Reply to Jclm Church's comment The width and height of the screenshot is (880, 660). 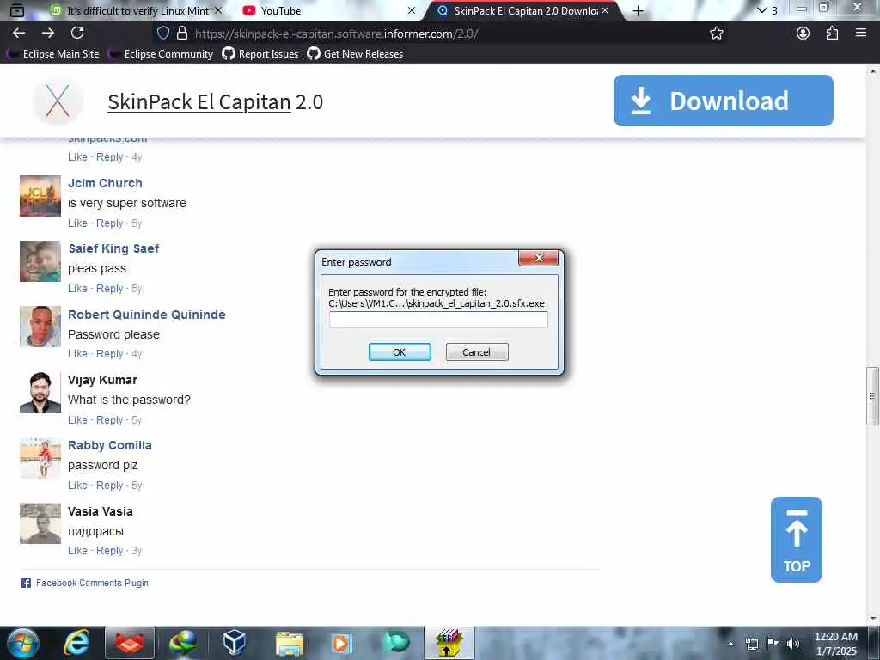[109, 223]
